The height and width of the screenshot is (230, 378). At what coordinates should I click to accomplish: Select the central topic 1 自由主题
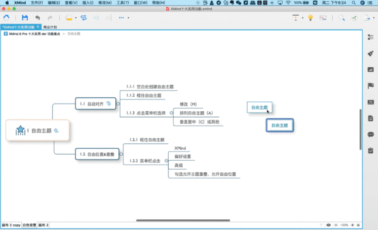(x=38, y=131)
